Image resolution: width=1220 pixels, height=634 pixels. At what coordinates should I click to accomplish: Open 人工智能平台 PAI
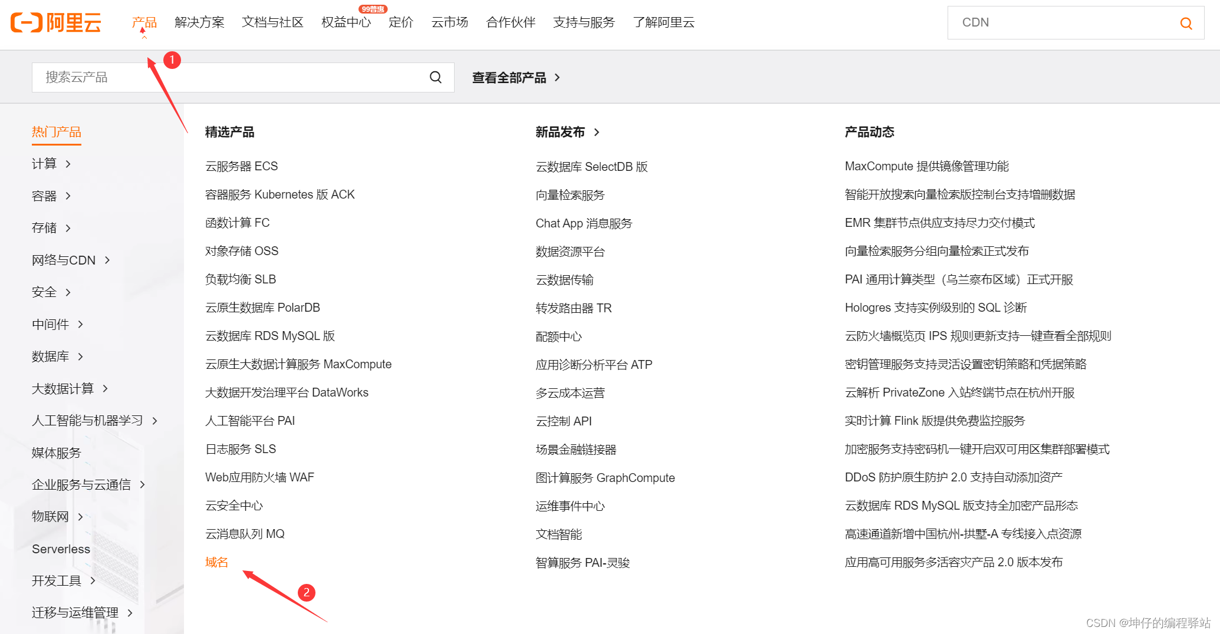(250, 421)
